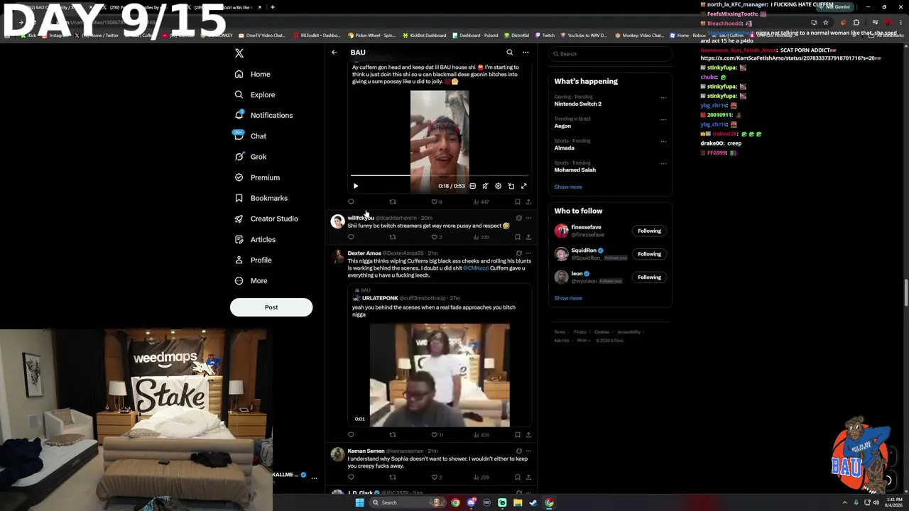Seek along the 0:53 video progress bar
Viewport: 909px width, 511px height.
tap(440, 175)
